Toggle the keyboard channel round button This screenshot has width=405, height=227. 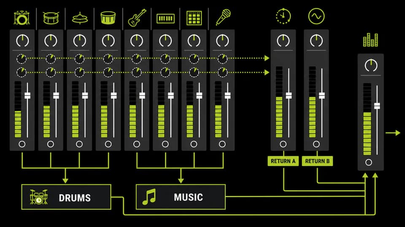click(x=165, y=144)
